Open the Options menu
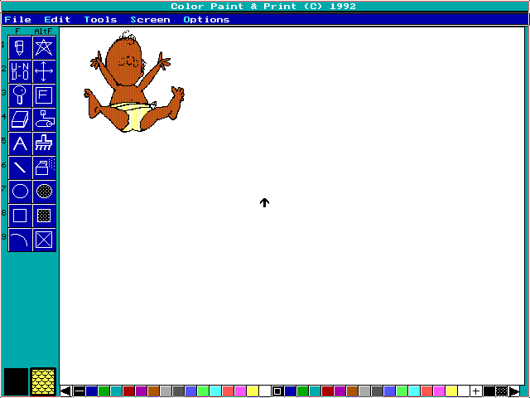530x398 pixels. pos(206,20)
